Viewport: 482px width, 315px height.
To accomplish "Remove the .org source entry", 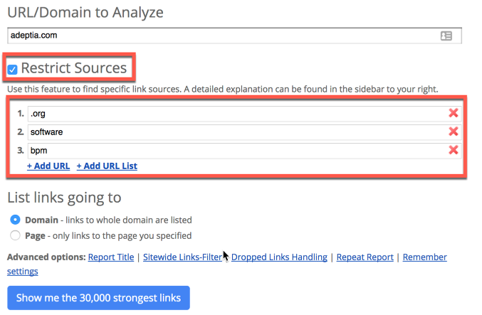I will [454, 113].
